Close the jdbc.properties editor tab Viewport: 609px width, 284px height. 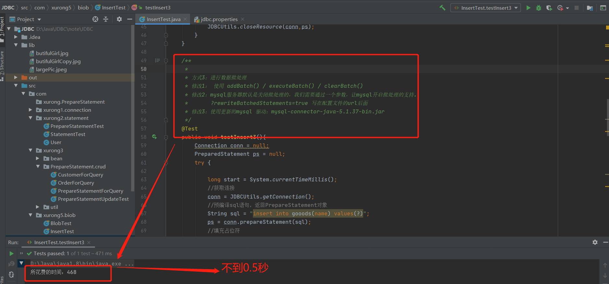click(x=243, y=19)
